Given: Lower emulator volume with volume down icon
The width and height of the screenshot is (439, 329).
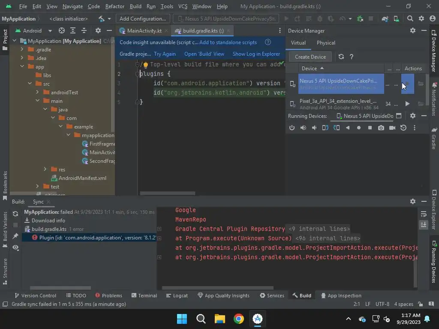Looking at the screenshot, I should coord(314,128).
